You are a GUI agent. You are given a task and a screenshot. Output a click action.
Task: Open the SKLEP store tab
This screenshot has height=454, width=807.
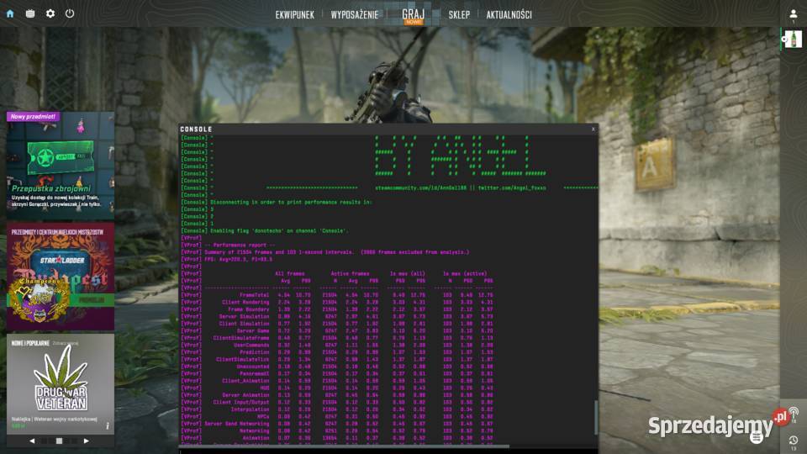point(459,14)
